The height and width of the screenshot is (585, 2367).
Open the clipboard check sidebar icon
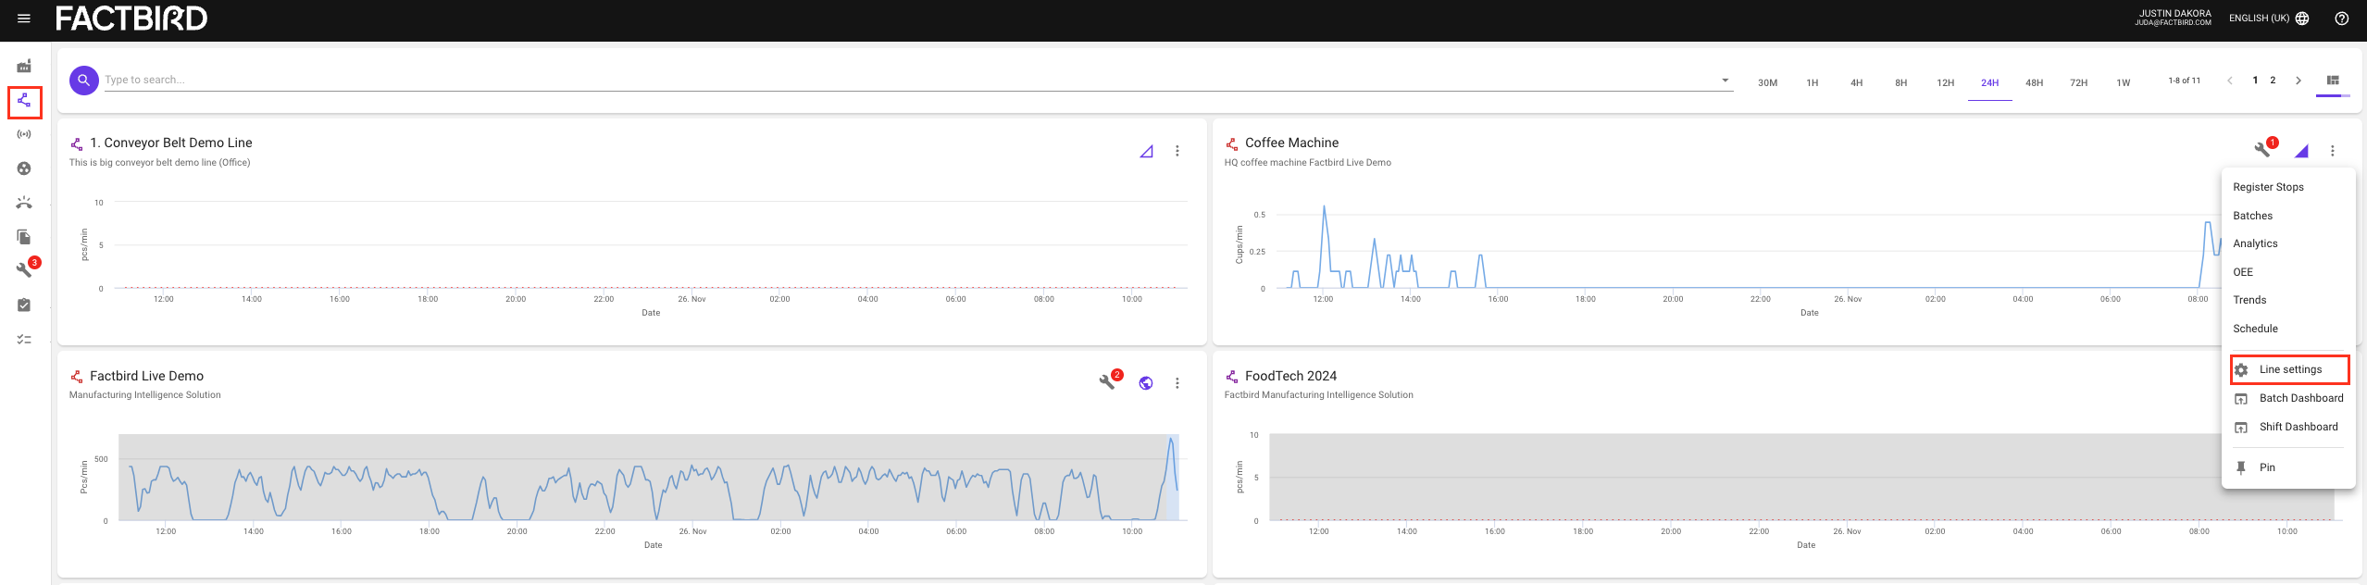pos(24,305)
